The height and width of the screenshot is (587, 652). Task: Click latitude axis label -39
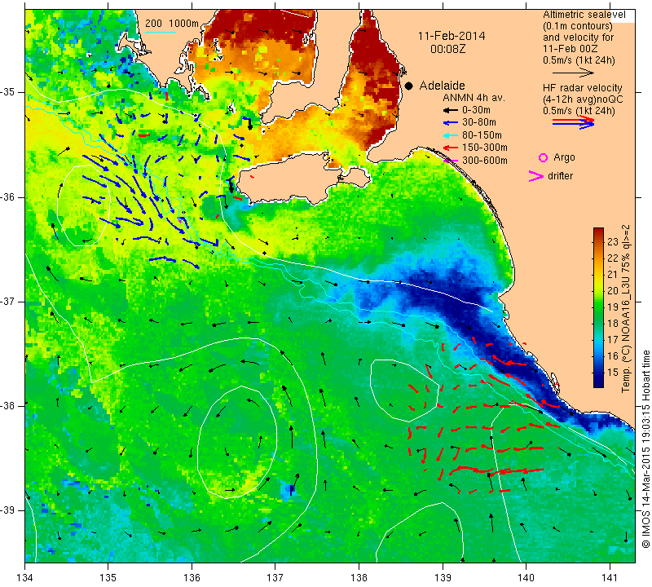[x=8, y=510]
